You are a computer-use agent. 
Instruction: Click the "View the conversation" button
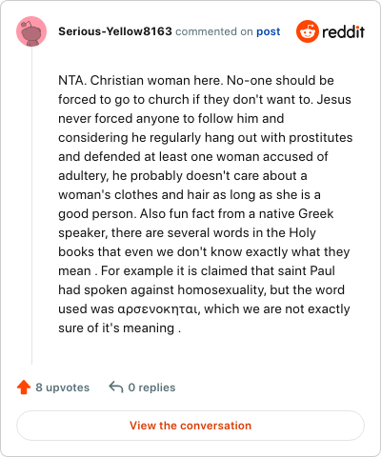point(190,426)
